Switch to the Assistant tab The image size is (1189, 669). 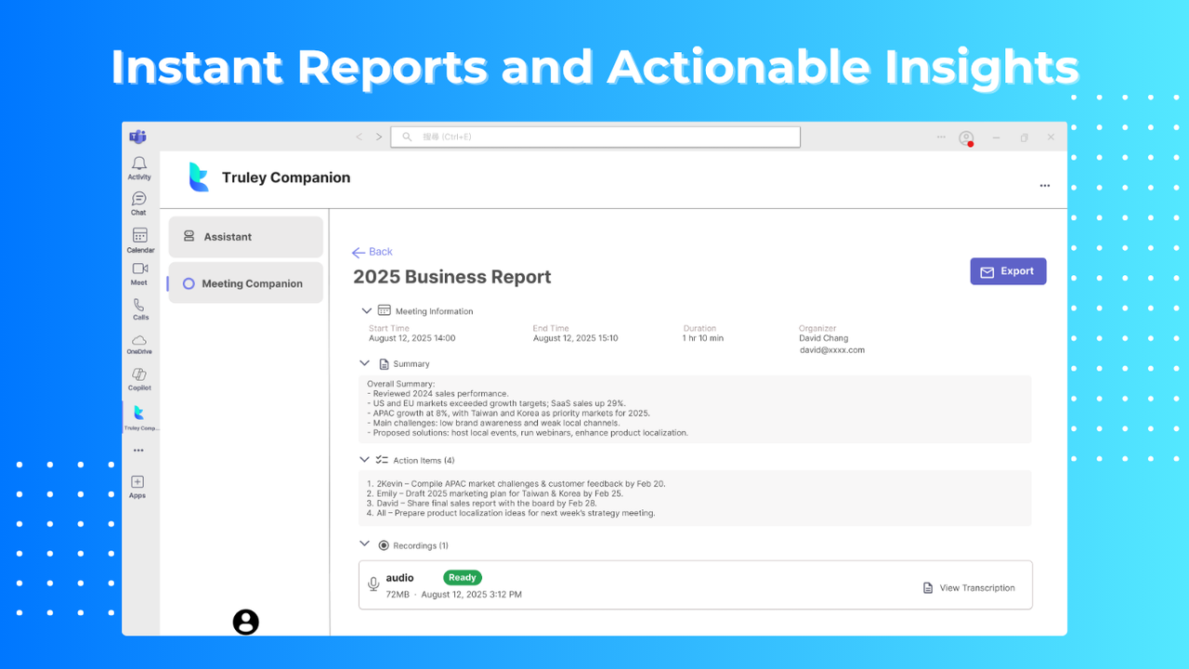[x=246, y=237]
